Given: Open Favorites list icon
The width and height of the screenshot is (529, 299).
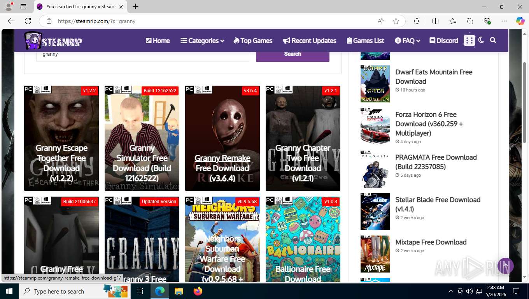Looking at the screenshot, I should 453,21.
